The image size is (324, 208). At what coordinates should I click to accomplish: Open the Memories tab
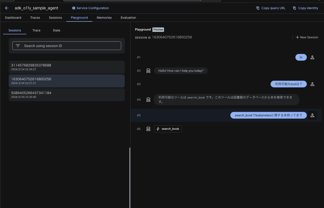(x=104, y=18)
